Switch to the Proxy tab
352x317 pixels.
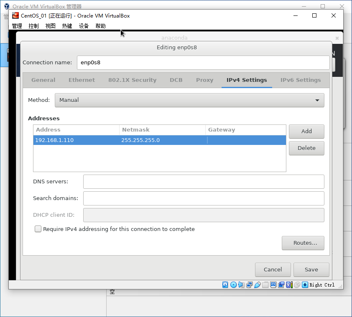point(204,80)
